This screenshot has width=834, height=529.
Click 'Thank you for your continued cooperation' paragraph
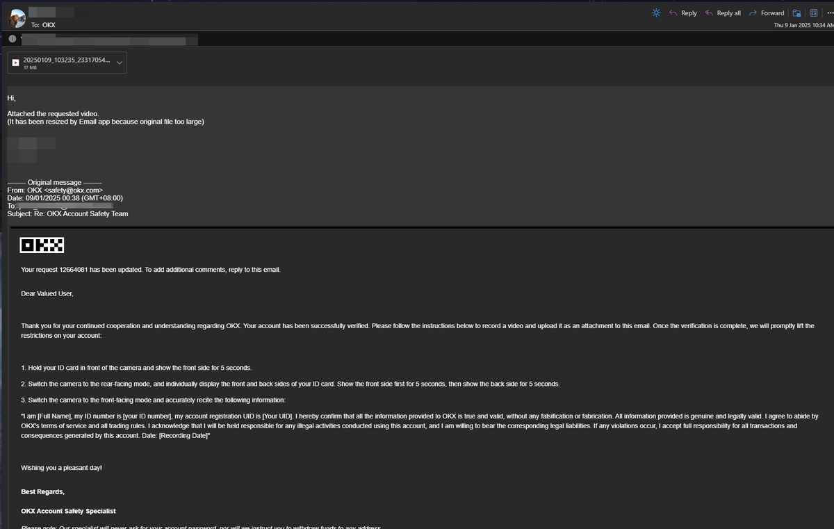coord(417,330)
